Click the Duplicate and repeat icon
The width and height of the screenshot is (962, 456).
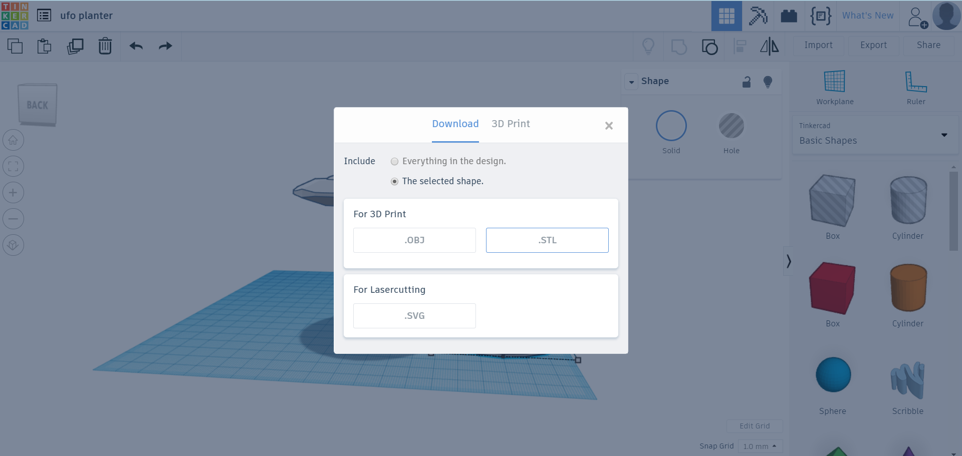click(x=75, y=46)
